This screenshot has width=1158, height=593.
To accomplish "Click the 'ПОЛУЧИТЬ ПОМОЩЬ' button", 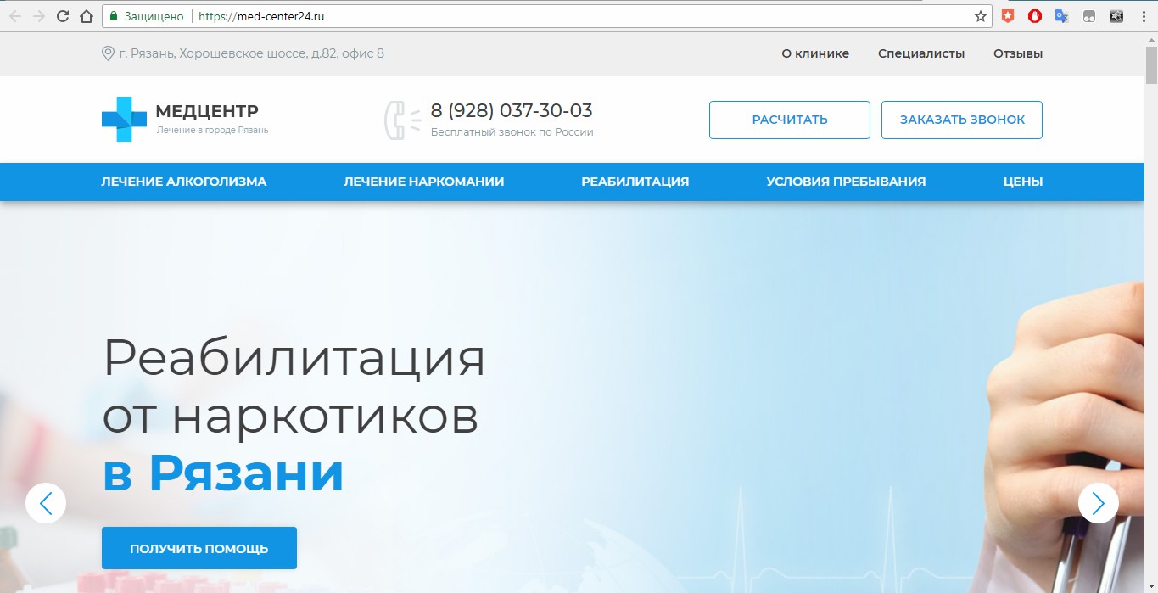I will click(x=199, y=548).
